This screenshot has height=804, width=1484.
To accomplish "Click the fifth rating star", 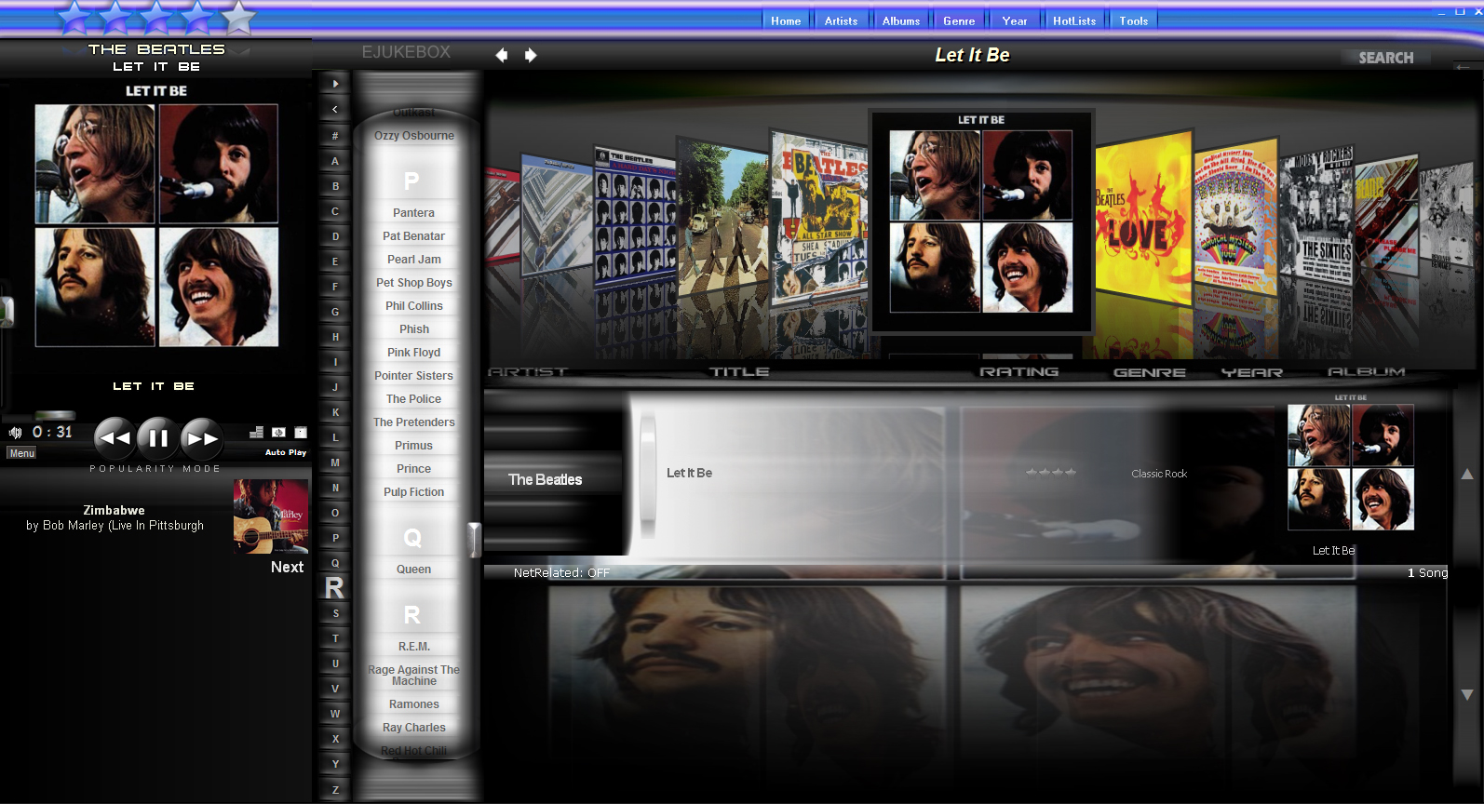I will tap(239, 17).
